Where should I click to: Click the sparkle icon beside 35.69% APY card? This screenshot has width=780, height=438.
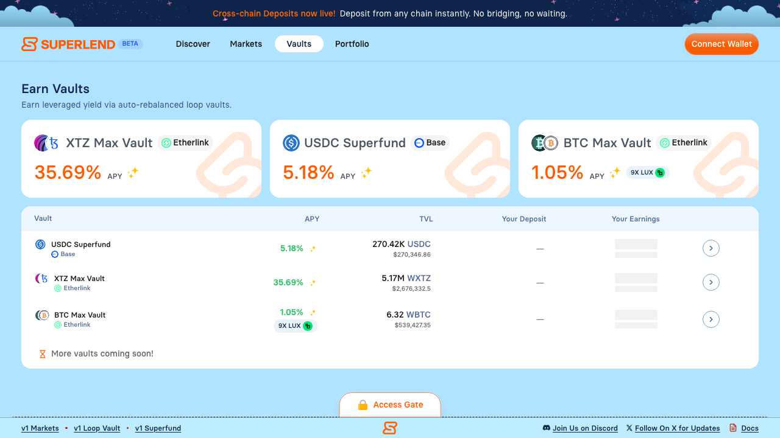tap(133, 173)
